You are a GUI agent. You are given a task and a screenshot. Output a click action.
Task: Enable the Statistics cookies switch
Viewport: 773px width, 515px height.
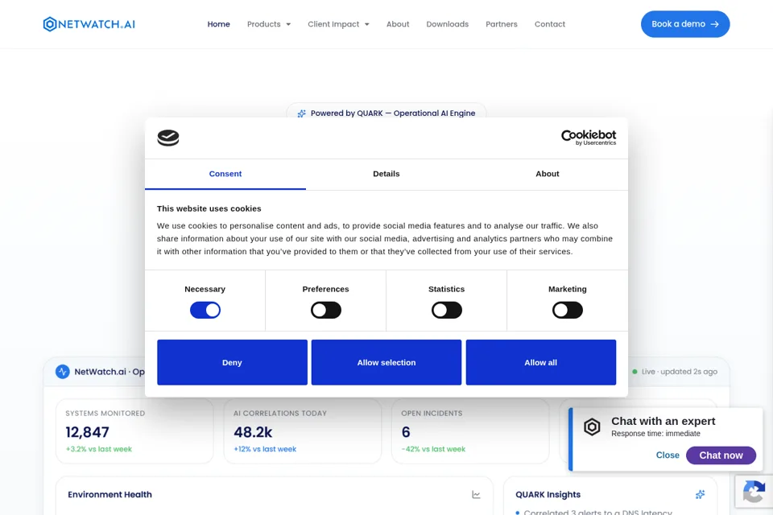coord(447,310)
